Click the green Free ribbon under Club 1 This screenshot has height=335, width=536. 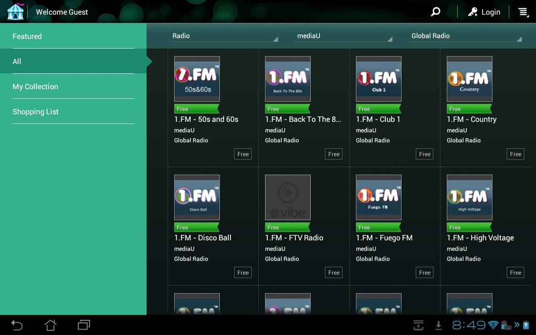(378, 109)
